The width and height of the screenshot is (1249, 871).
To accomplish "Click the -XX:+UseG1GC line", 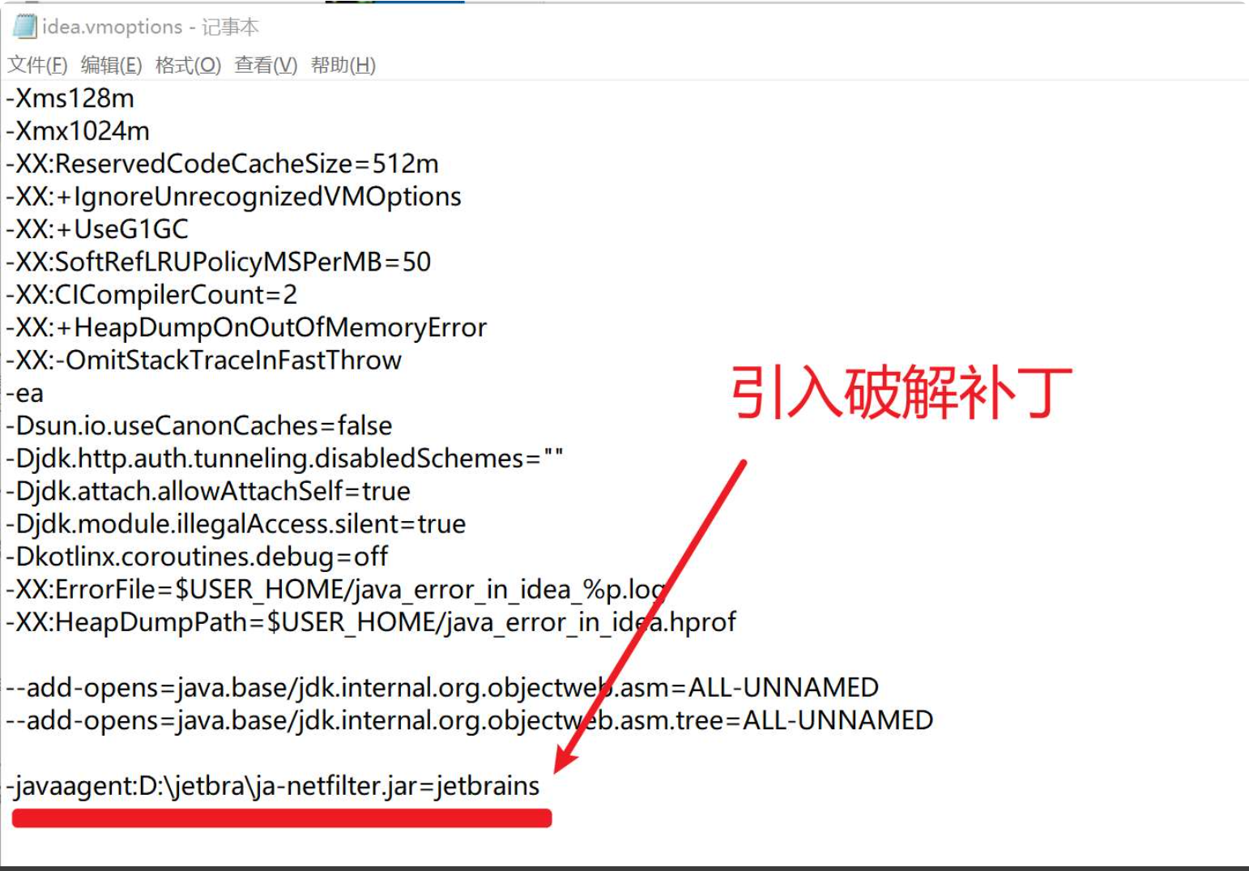I will click(x=97, y=229).
